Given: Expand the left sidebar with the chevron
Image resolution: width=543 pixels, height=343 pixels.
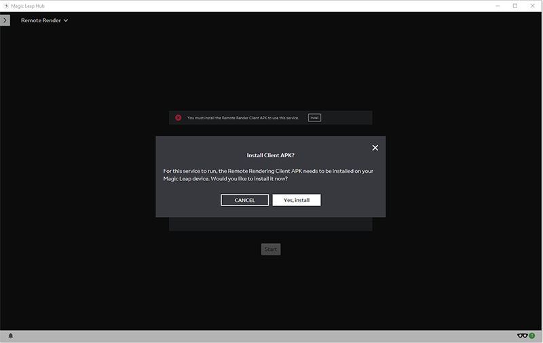Looking at the screenshot, I should [5, 20].
